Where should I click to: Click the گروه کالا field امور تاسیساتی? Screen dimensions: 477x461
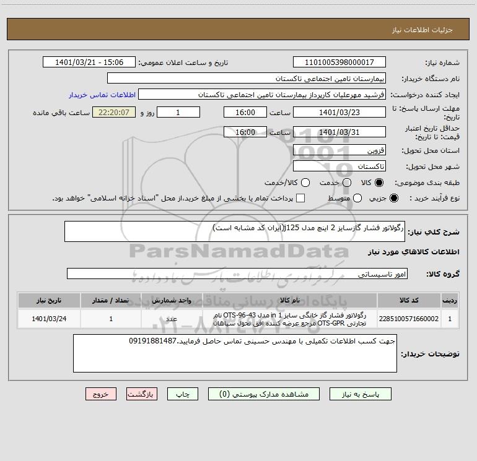click(x=237, y=274)
